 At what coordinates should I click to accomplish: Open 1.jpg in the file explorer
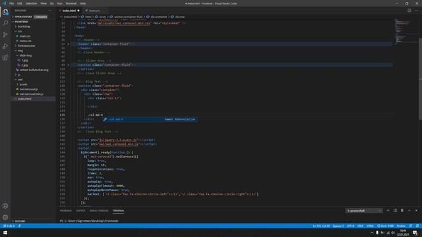33,60
